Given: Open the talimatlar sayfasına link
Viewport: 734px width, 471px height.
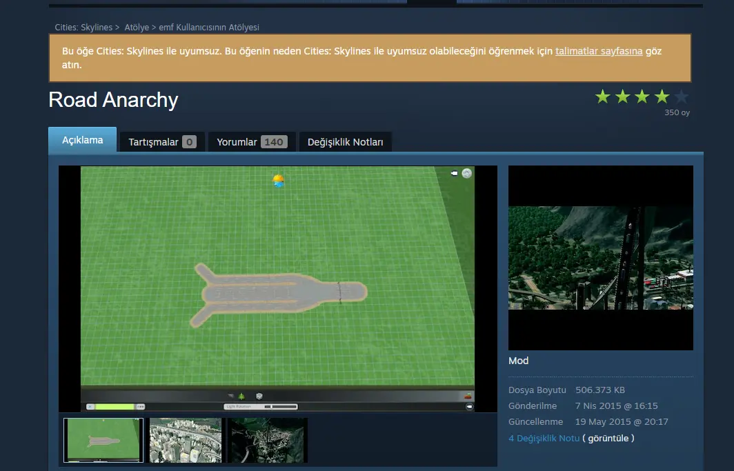Looking at the screenshot, I should click(x=599, y=51).
